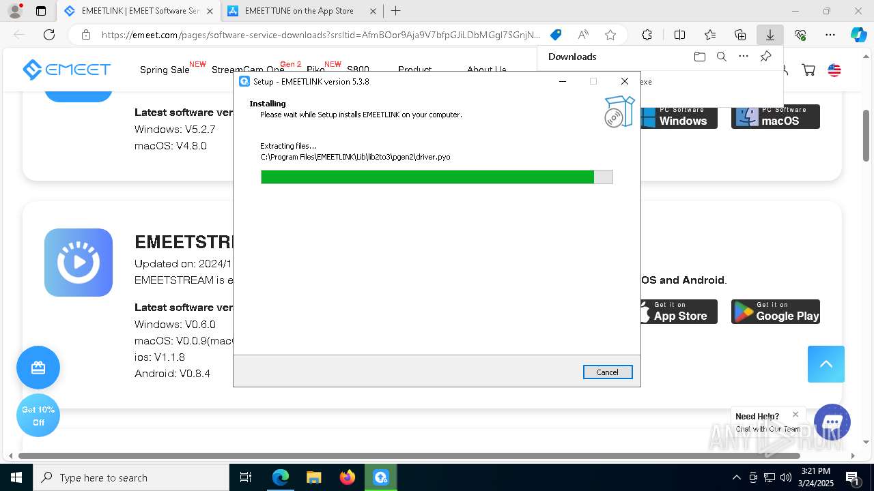Select the EMEETLINK setup taskbar icon
The width and height of the screenshot is (874, 491).
pos(380,477)
